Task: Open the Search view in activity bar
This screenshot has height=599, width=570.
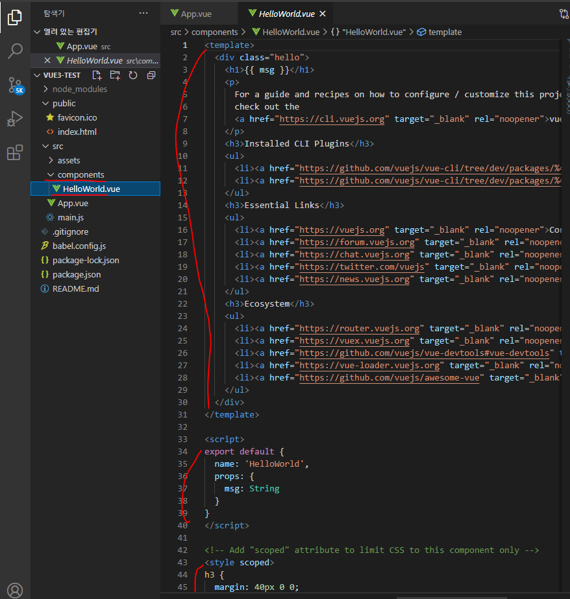Action: (x=15, y=51)
